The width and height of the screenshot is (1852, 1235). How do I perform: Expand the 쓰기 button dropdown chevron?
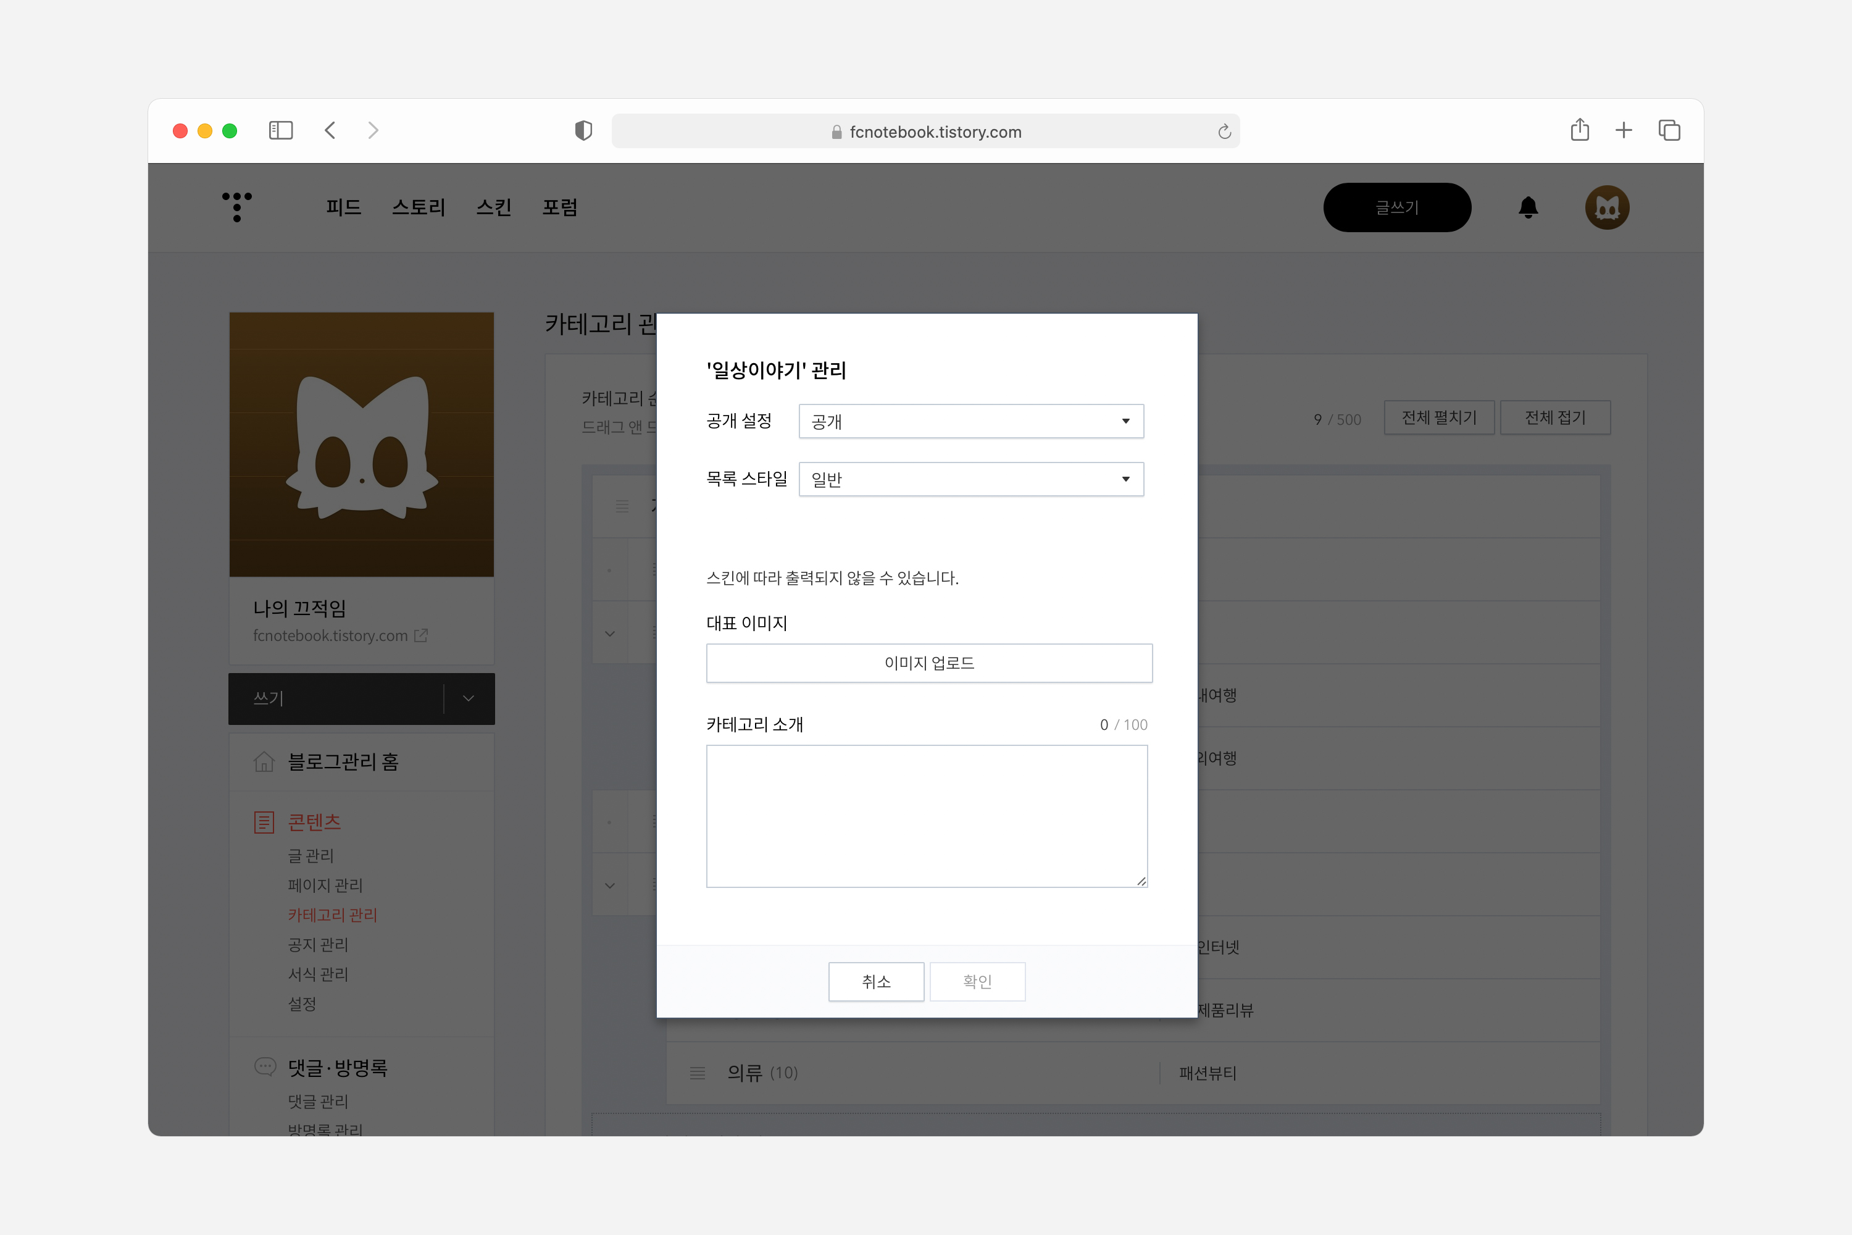[x=469, y=698]
